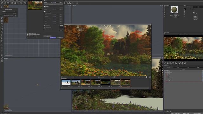Click the material sphere preview in right panel
This screenshot has width=203, height=114.
174,9
